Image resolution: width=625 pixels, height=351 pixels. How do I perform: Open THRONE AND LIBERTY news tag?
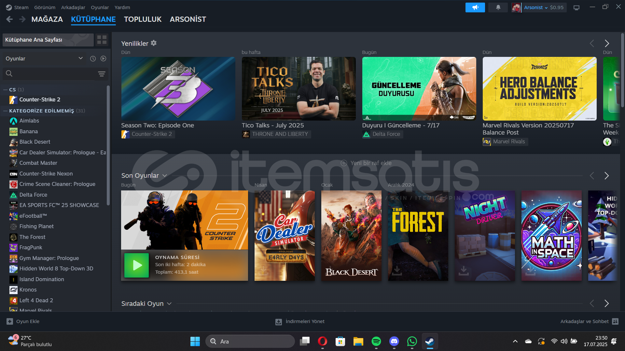[x=276, y=134]
